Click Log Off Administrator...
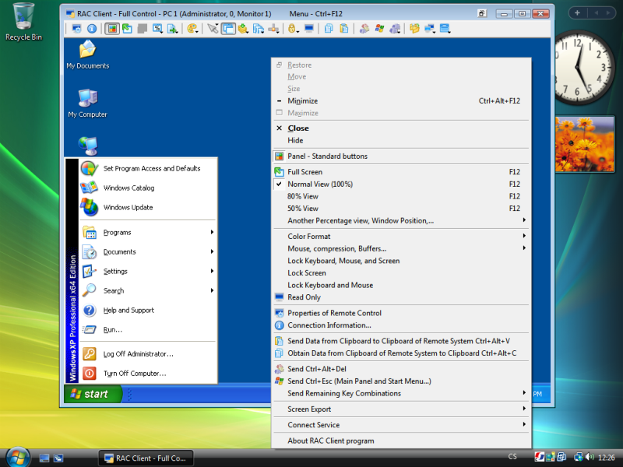The width and height of the screenshot is (623, 467). click(x=148, y=354)
